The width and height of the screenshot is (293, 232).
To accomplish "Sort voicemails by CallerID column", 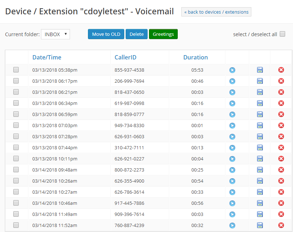I will [x=125, y=57].
